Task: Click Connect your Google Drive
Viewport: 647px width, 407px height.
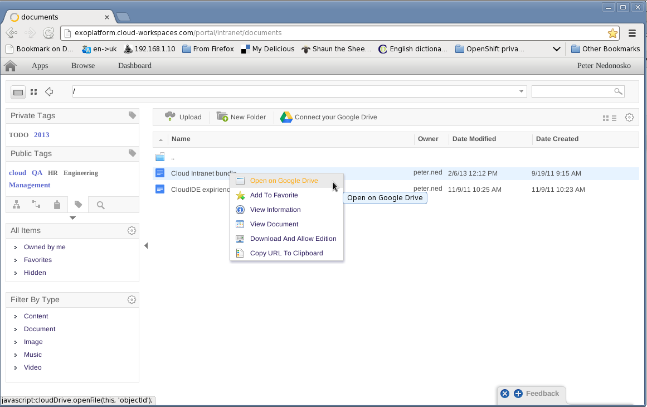Action: pyautogui.click(x=328, y=117)
